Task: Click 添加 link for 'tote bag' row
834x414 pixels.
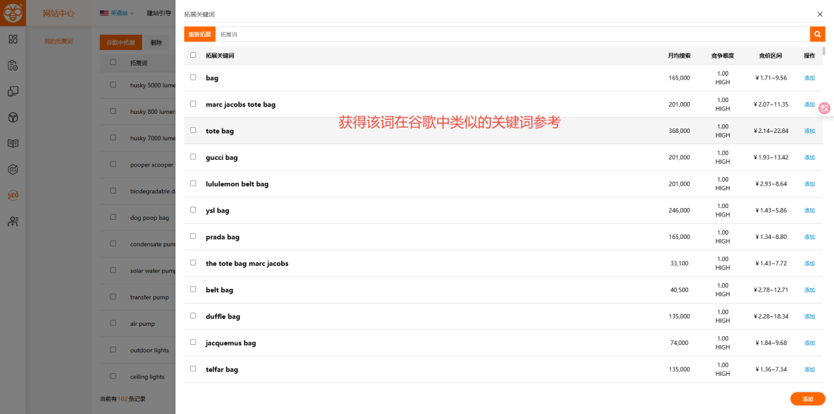Action: [x=810, y=131]
